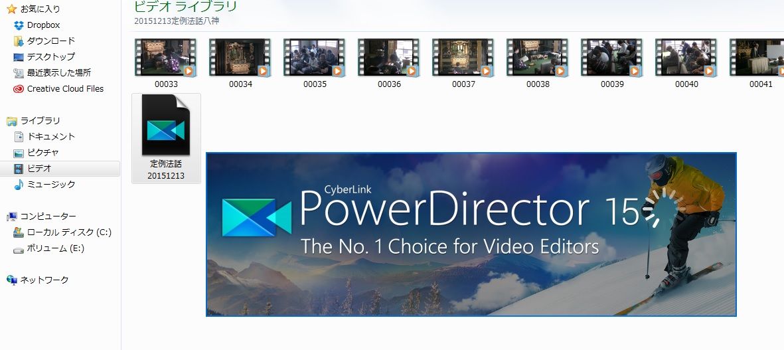Open the ドキュメント library
The height and width of the screenshot is (350, 784).
click(51, 137)
